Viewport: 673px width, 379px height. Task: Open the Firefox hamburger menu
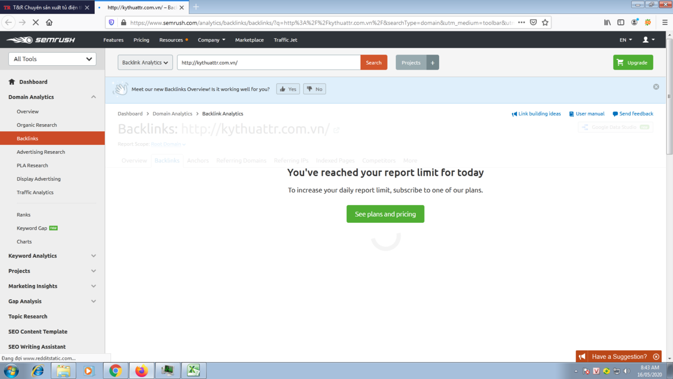pyautogui.click(x=665, y=22)
